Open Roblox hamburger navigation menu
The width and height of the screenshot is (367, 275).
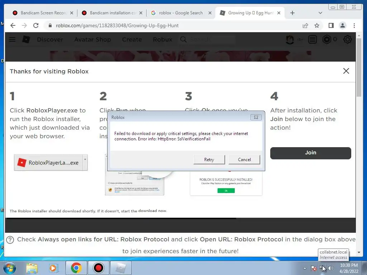[x=12, y=39]
